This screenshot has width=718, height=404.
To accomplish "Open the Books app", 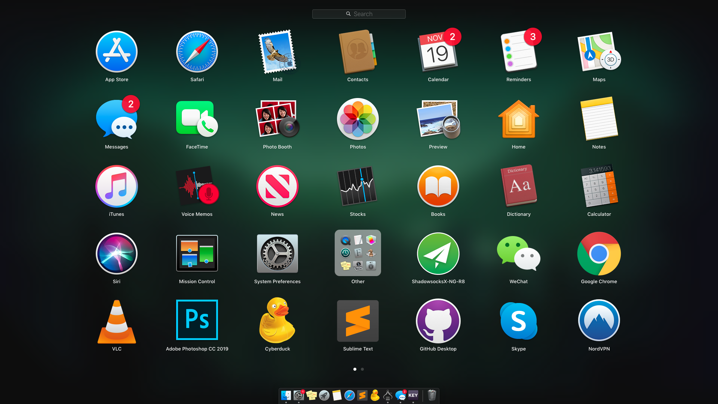I will (x=438, y=186).
